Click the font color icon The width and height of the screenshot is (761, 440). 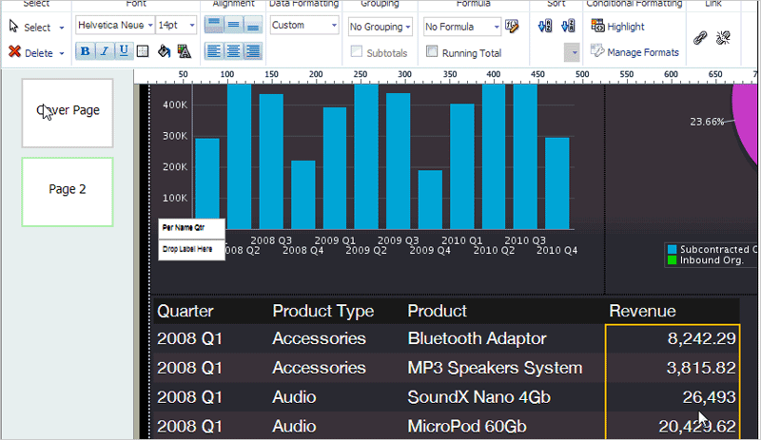click(184, 51)
